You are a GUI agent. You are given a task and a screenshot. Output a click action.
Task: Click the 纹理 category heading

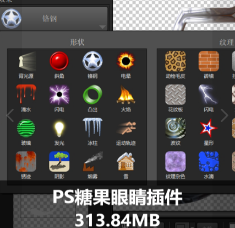coord(227,43)
